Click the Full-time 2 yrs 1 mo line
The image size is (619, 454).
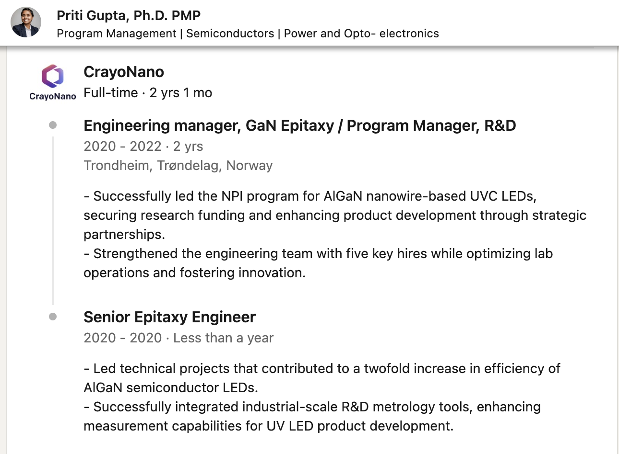tap(148, 92)
